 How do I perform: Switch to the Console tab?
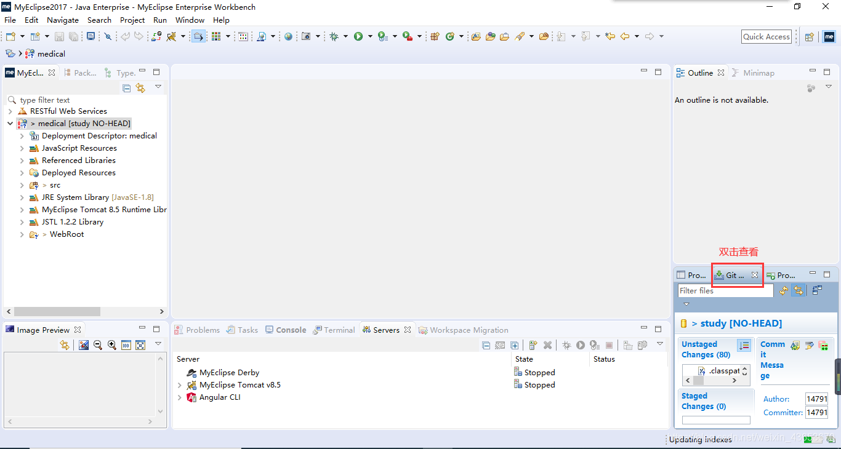click(286, 330)
